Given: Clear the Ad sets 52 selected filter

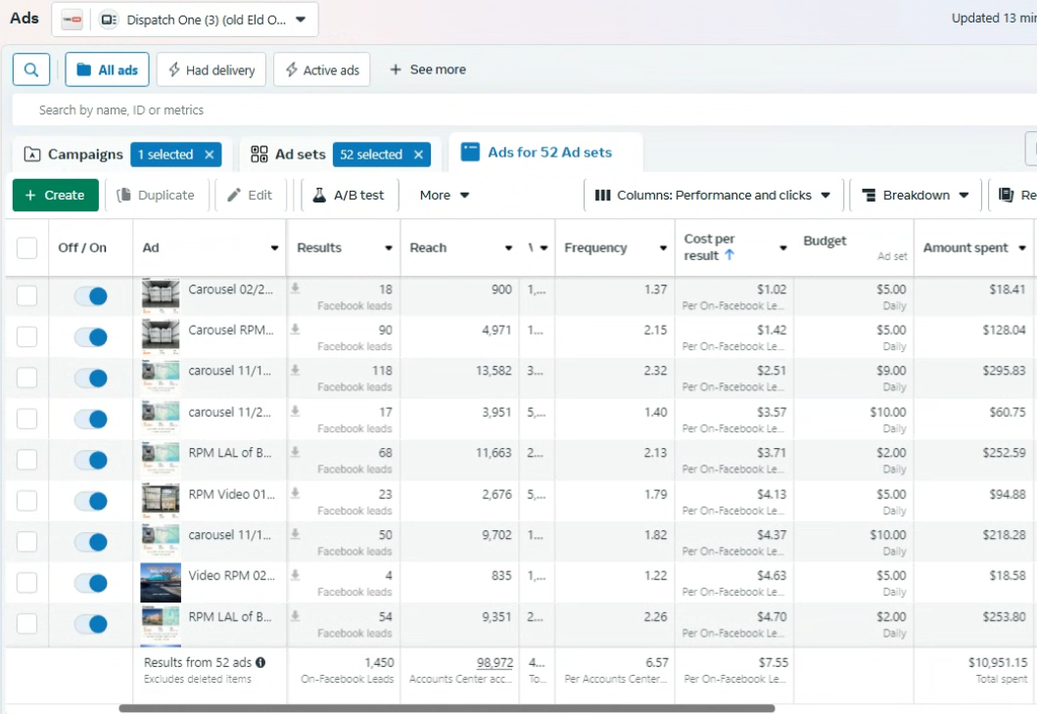Looking at the screenshot, I should click(418, 155).
